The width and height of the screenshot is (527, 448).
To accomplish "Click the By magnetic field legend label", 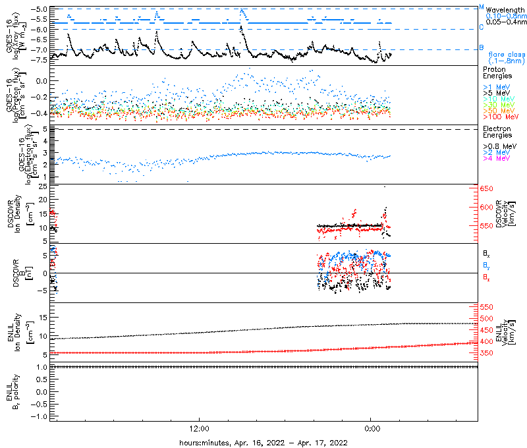I will [486, 266].
